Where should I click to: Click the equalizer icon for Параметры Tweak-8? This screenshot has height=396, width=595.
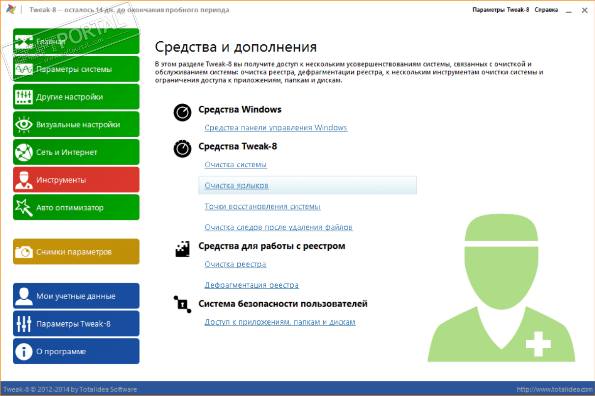pyautogui.click(x=24, y=324)
